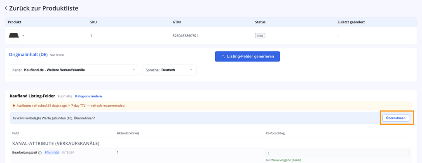422x163 pixels.
Task: Click the KANAL-ATTRIBUTE (VERKAUFSKANÄLE) section heading
Action: [56, 143]
